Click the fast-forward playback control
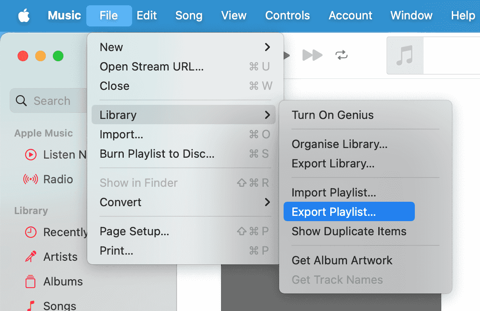Image resolution: width=480 pixels, height=311 pixels. click(312, 56)
